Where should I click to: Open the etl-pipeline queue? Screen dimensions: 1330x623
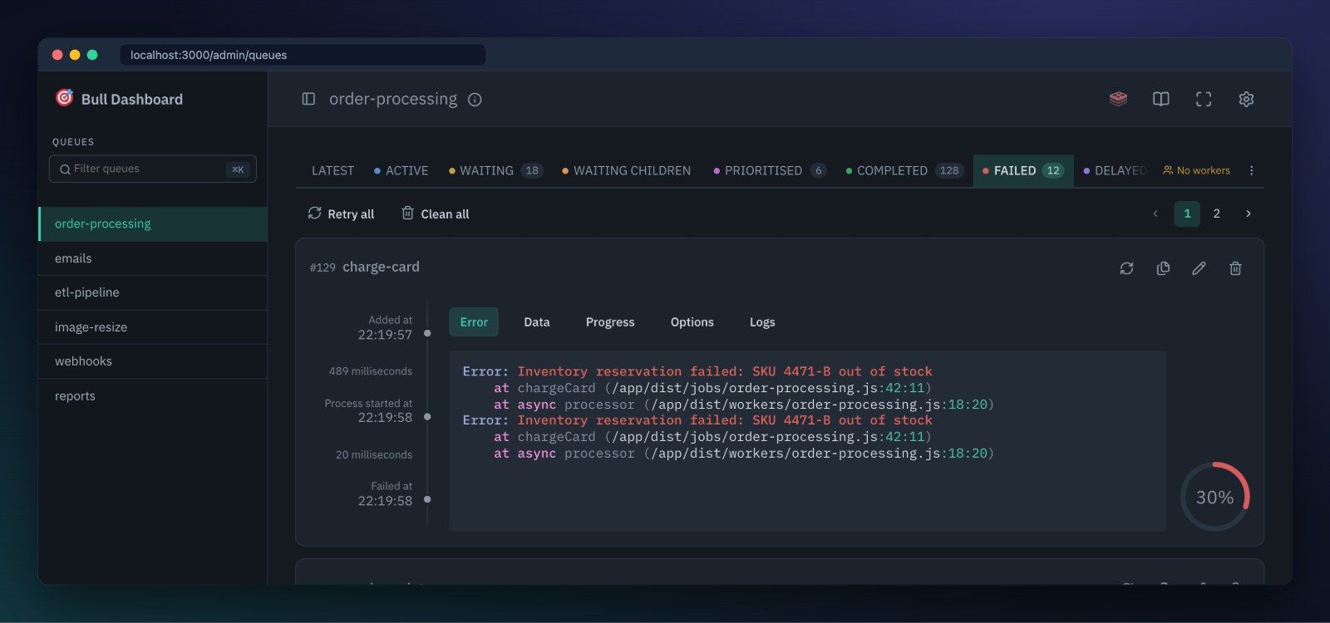click(x=153, y=292)
